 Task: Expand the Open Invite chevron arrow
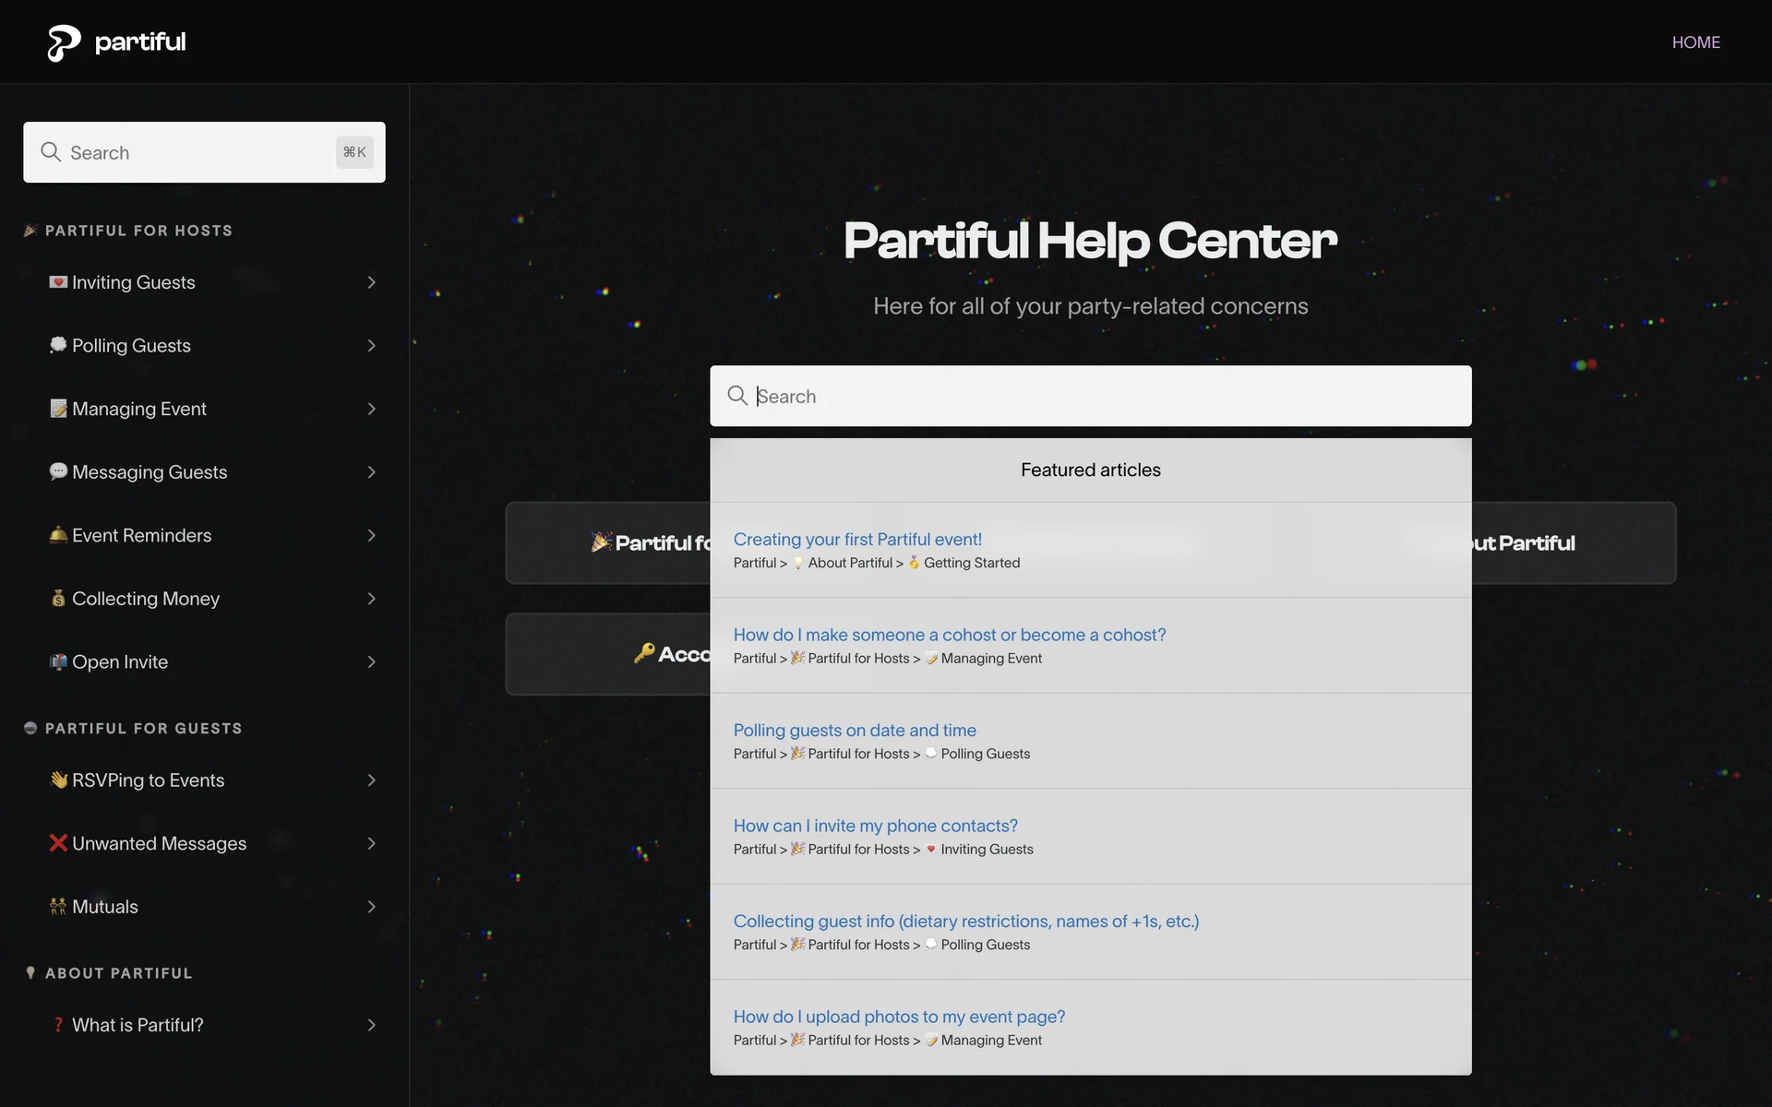pos(371,662)
